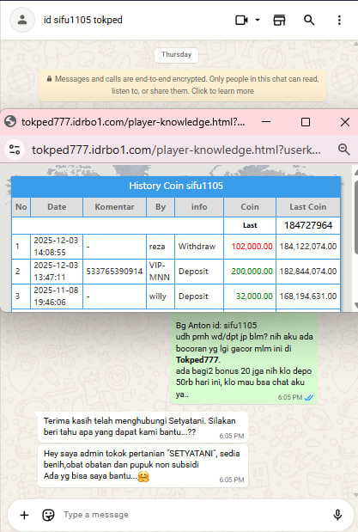Select the Withdraw amount 102,000.00

click(x=252, y=247)
